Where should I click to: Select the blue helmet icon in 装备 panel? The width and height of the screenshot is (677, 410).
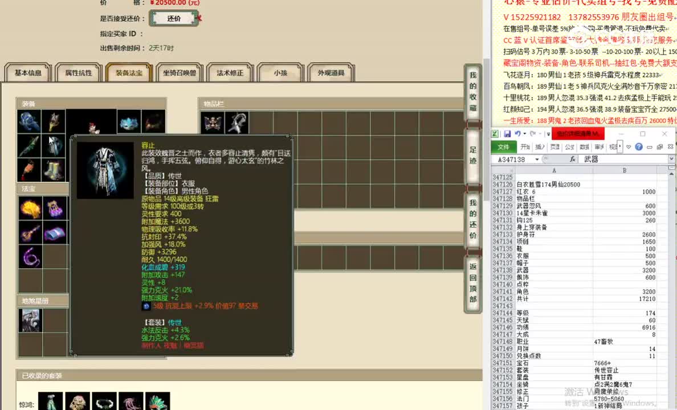(x=27, y=122)
